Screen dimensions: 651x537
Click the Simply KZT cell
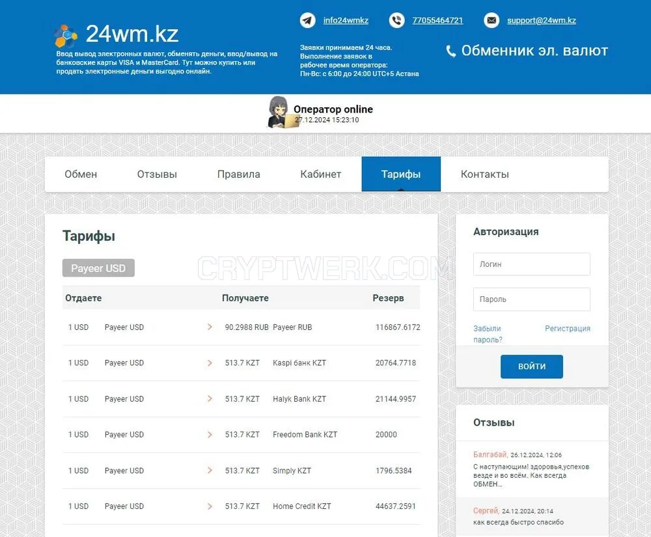(292, 471)
